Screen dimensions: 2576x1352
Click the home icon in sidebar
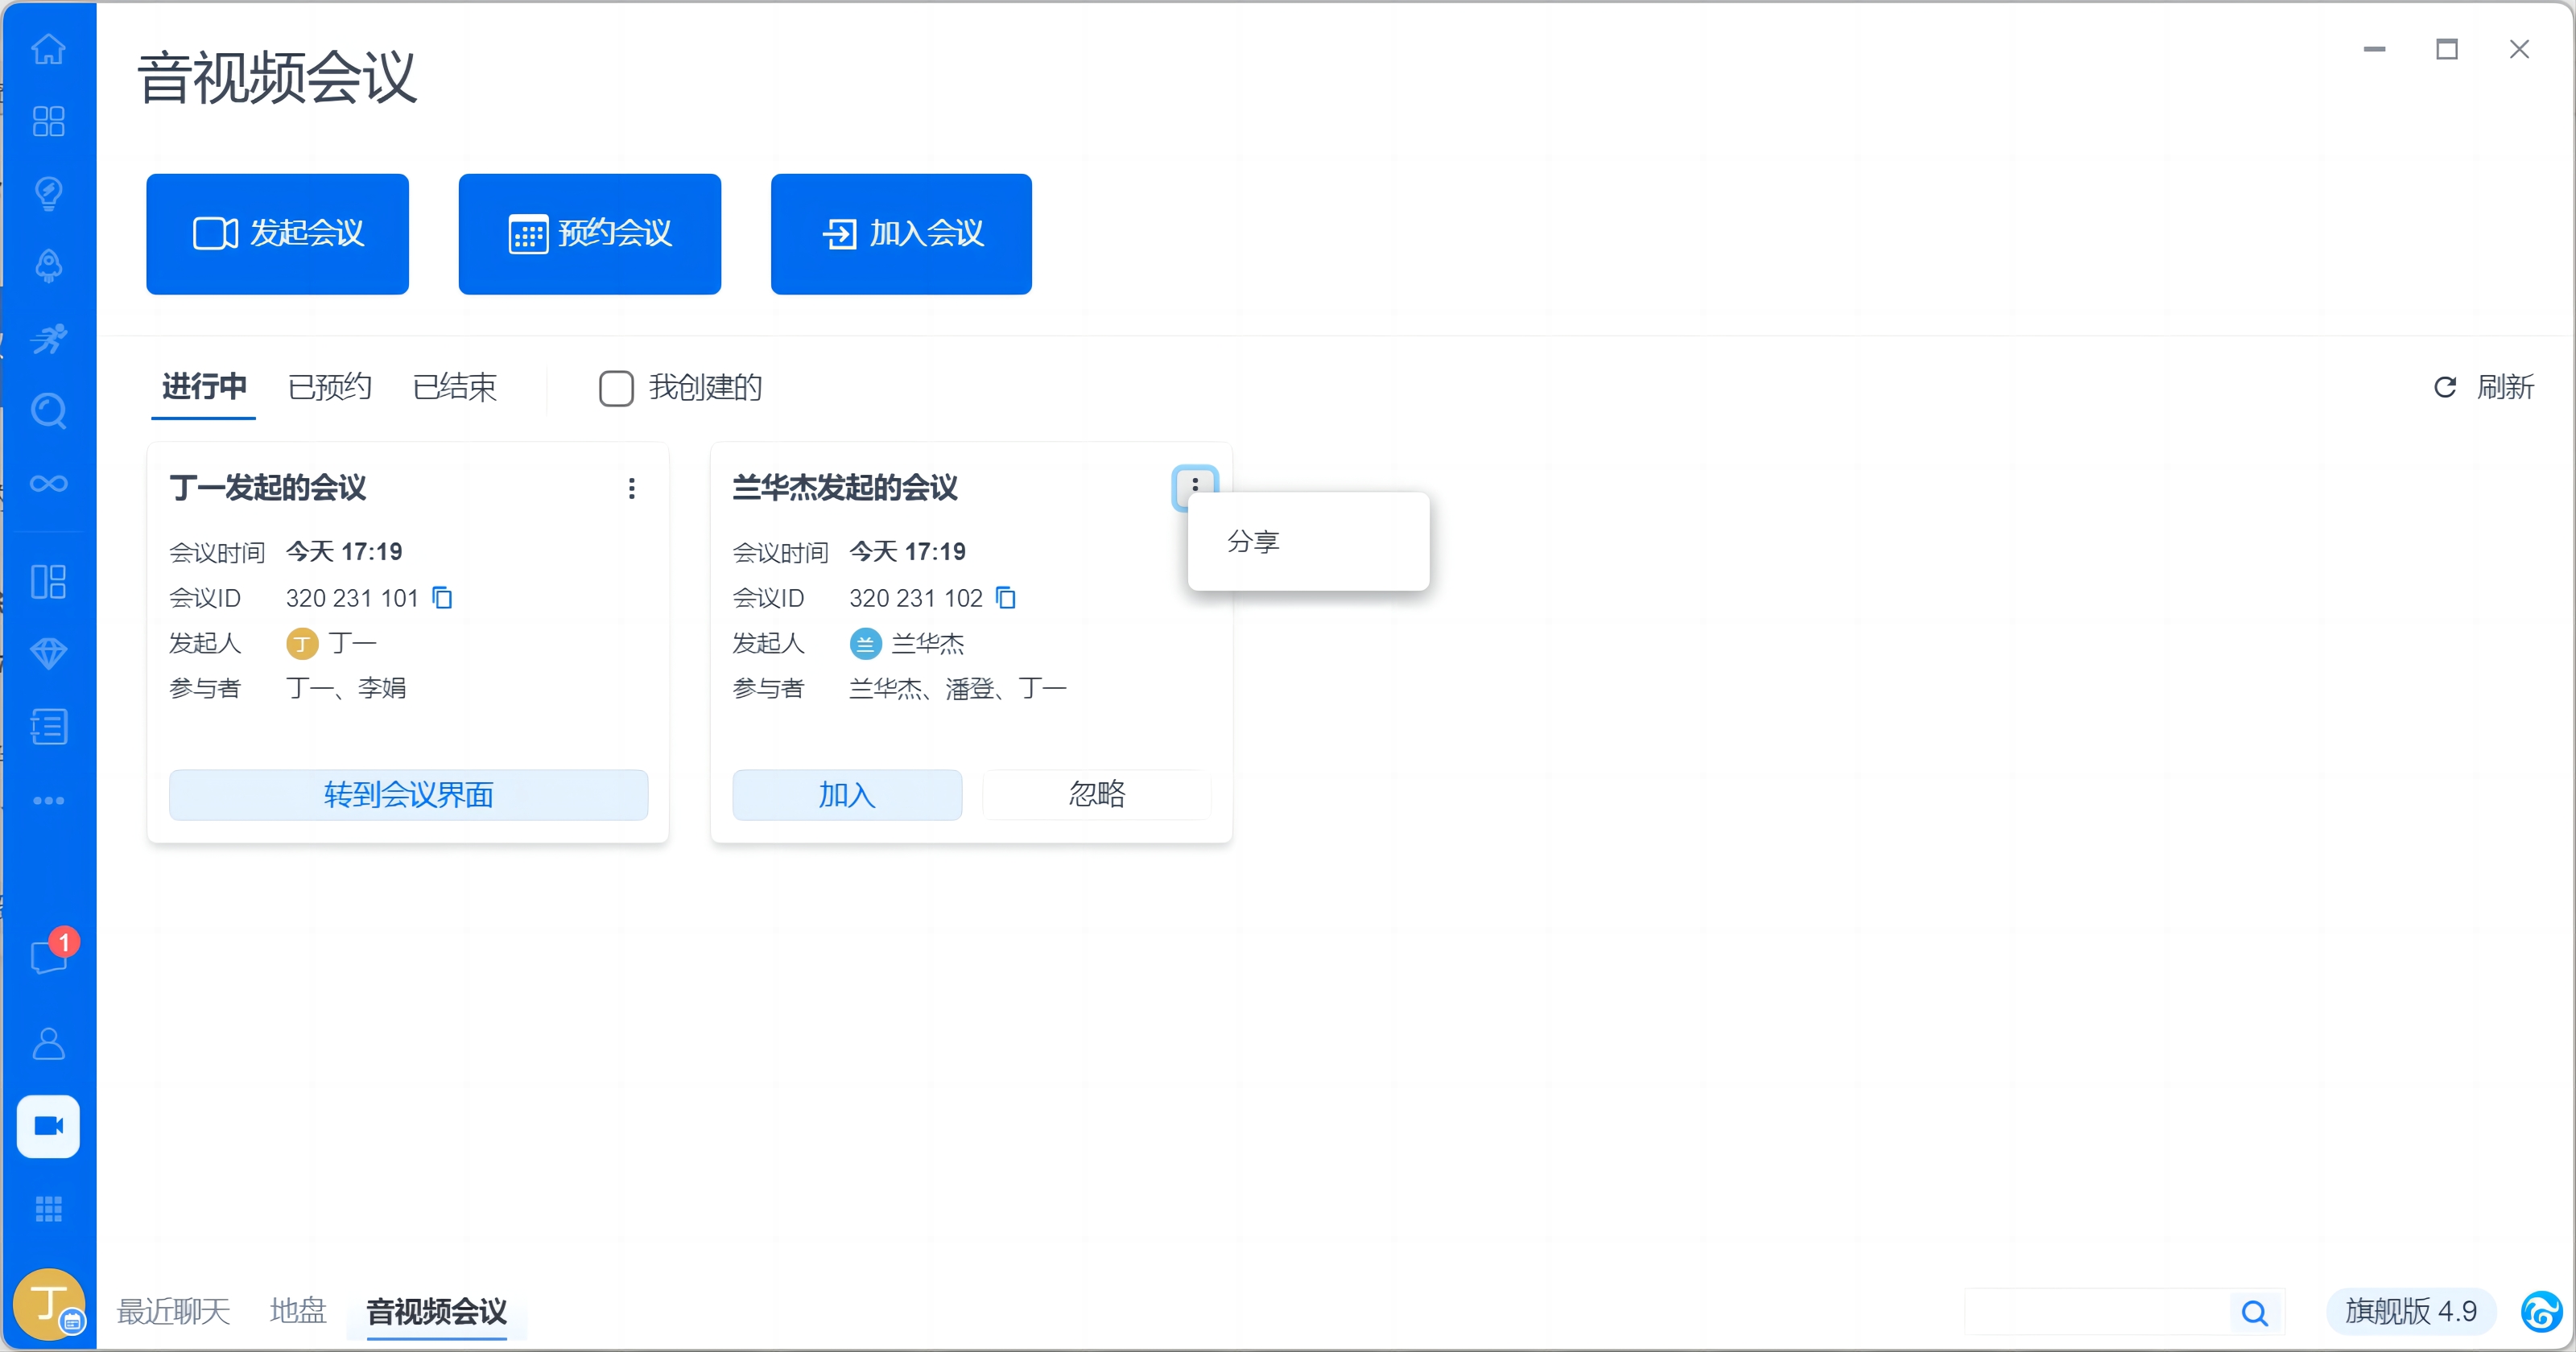(48, 48)
